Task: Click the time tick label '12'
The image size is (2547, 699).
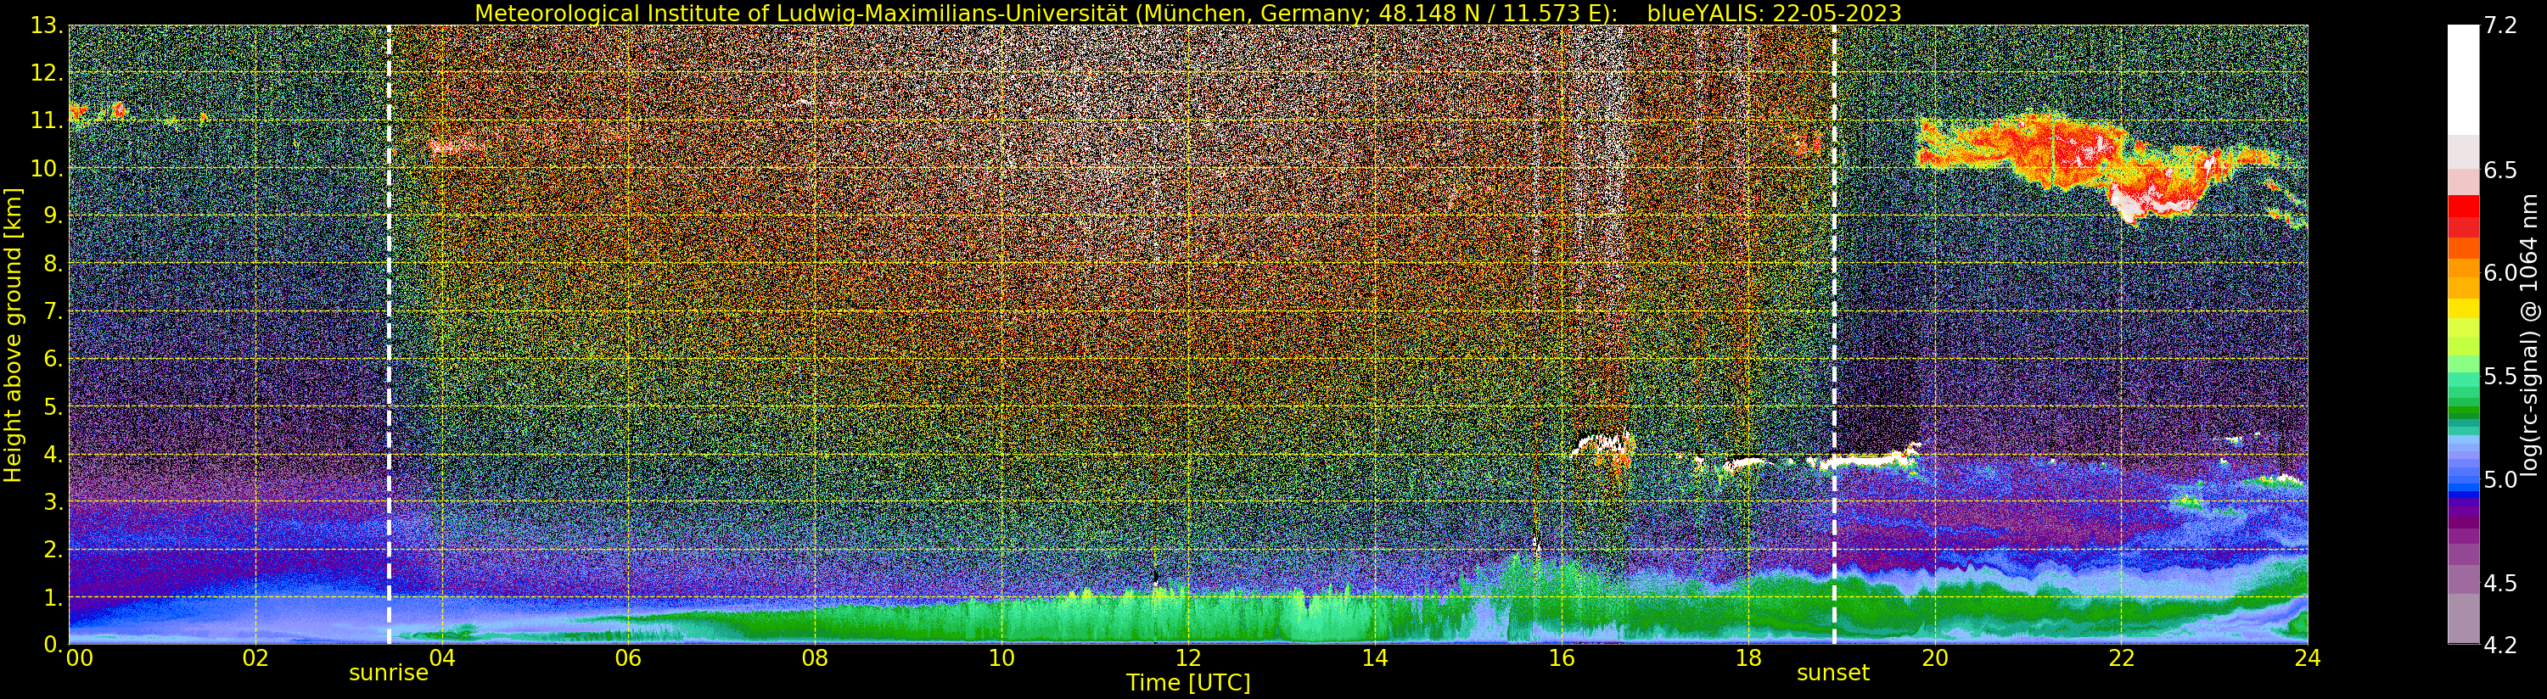Action: tap(1187, 658)
